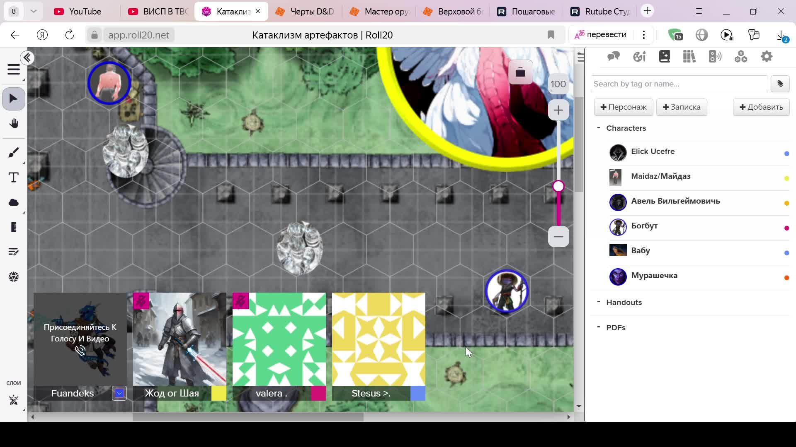
Task: Select the arrow Select tool
Action: point(13,99)
